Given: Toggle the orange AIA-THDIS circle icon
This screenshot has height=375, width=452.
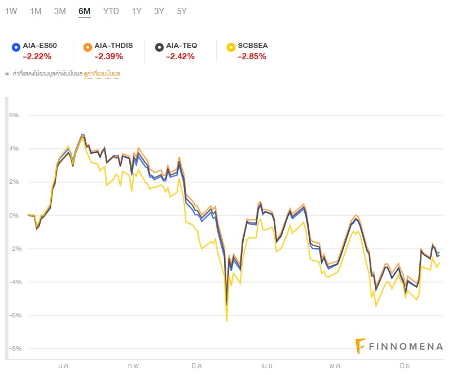Looking at the screenshot, I should coord(87,46).
